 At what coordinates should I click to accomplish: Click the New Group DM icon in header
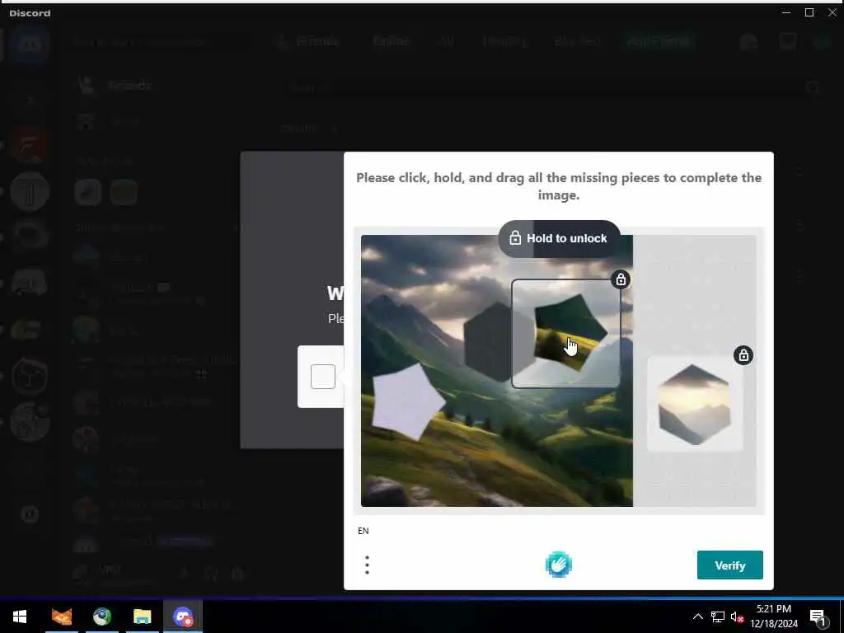748,41
